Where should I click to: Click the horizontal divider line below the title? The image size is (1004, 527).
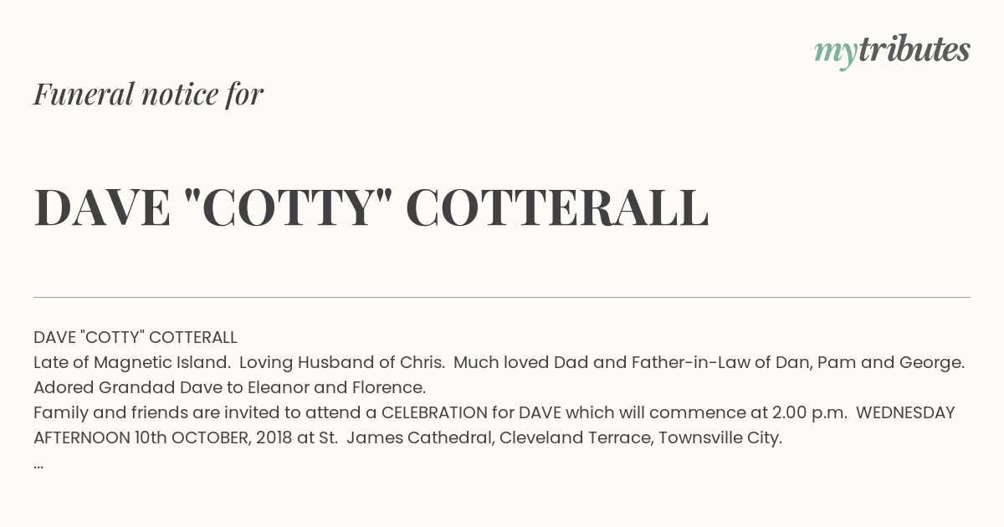pyautogui.click(x=502, y=297)
